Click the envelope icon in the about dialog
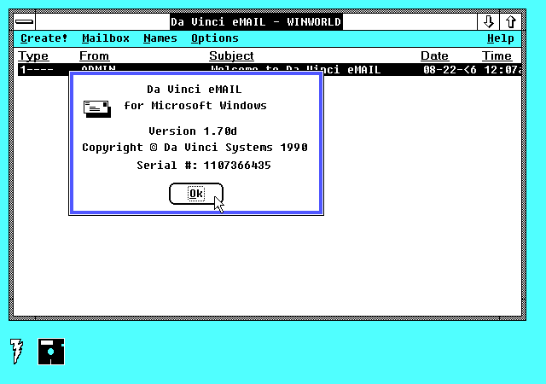546x384 pixels. coord(97,109)
